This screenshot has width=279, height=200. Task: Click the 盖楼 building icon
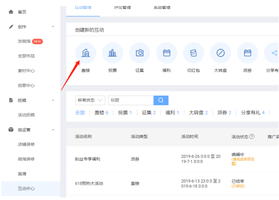86,53
